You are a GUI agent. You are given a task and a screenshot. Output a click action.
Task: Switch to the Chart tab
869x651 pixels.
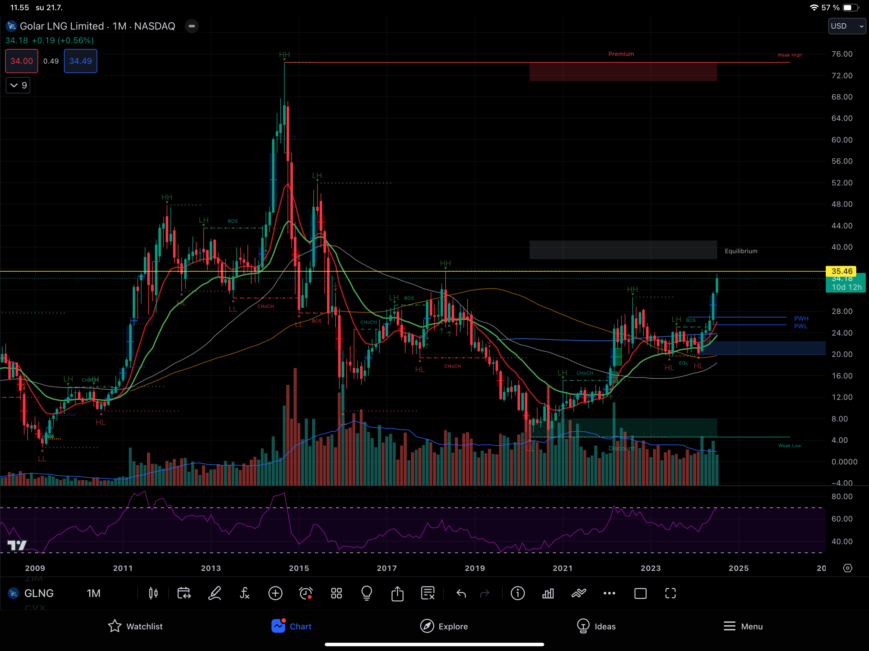click(291, 626)
